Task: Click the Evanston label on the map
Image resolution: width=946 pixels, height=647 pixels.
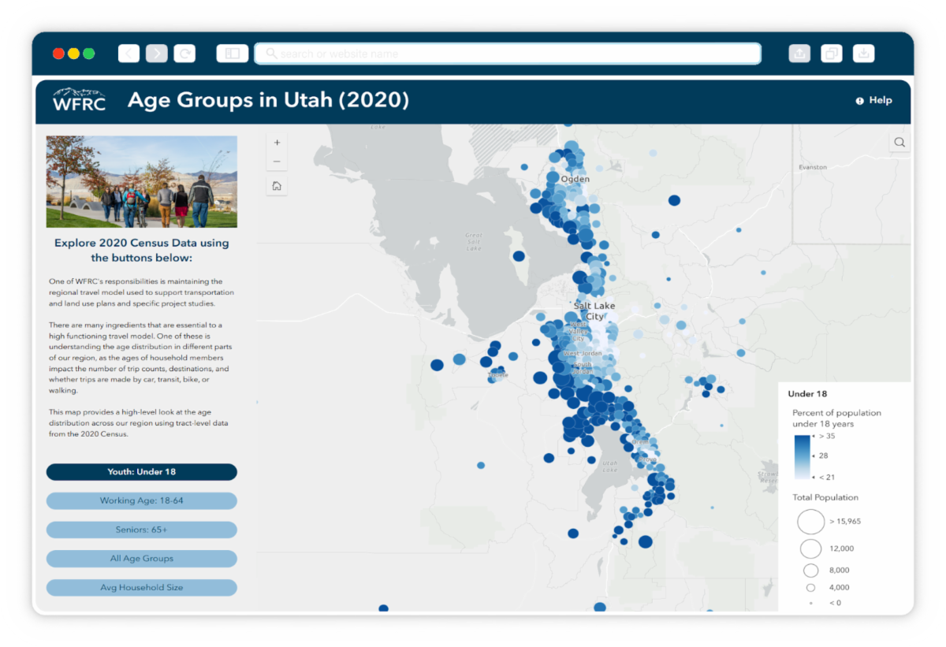Action: click(x=813, y=167)
